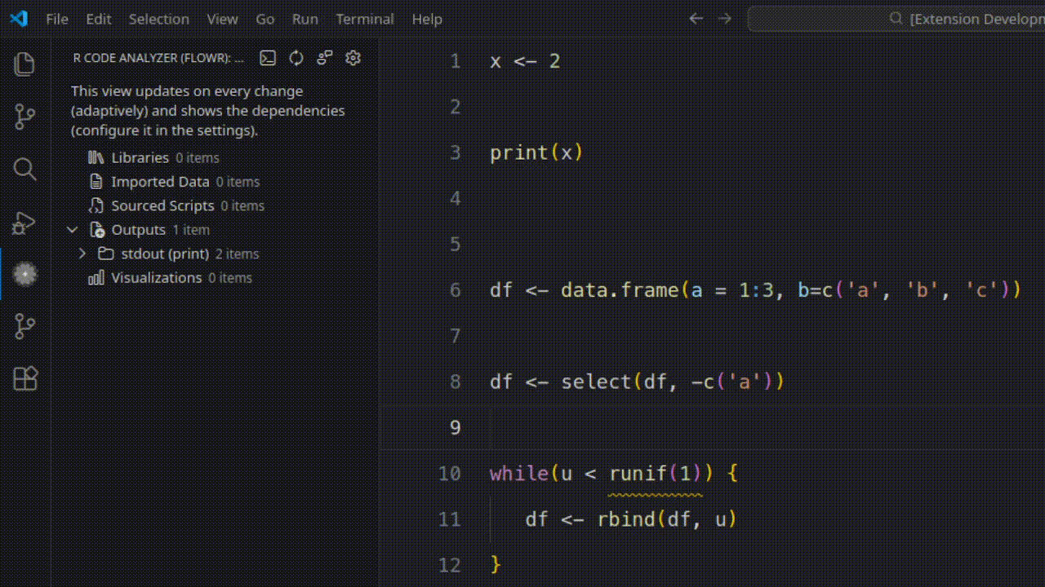Open the Run menu
The width and height of the screenshot is (1045, 587).
click(305, 19)
